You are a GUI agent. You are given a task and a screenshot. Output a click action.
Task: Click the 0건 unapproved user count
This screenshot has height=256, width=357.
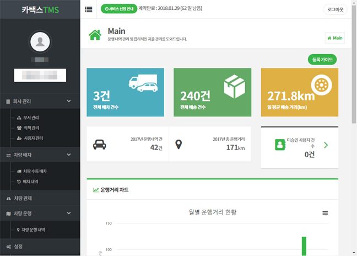[x=310, y=154]
